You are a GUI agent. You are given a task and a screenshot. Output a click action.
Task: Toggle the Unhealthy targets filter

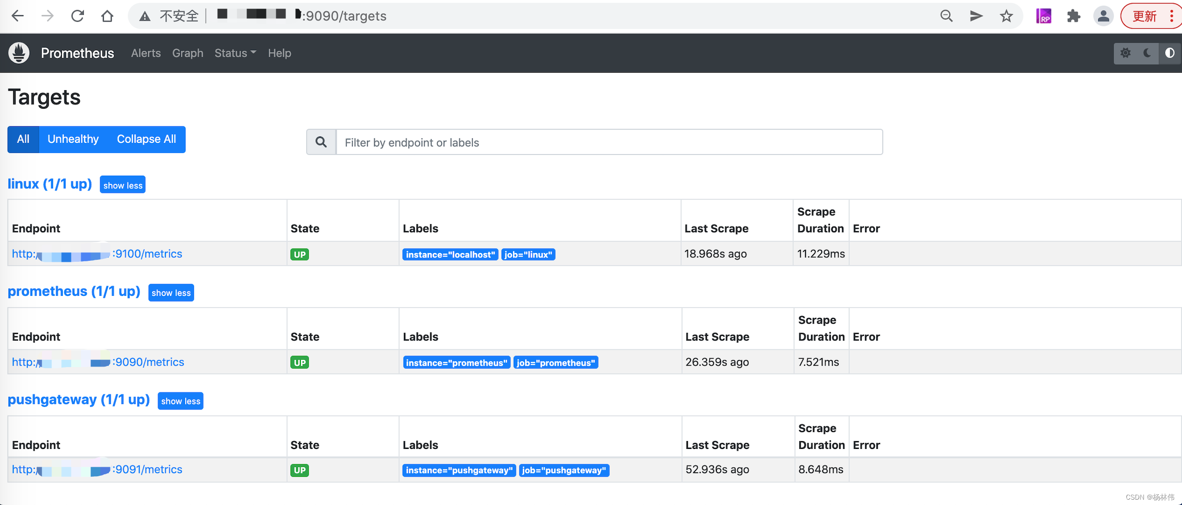[x=73, y=139]
